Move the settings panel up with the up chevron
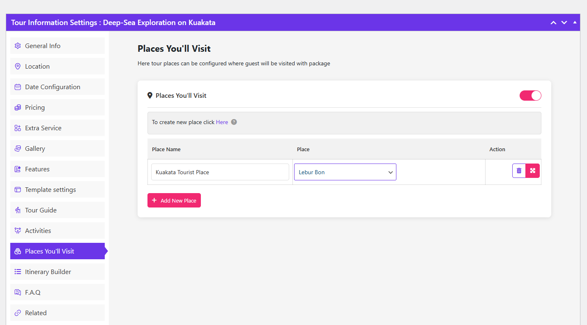 [x=553, y=23]
